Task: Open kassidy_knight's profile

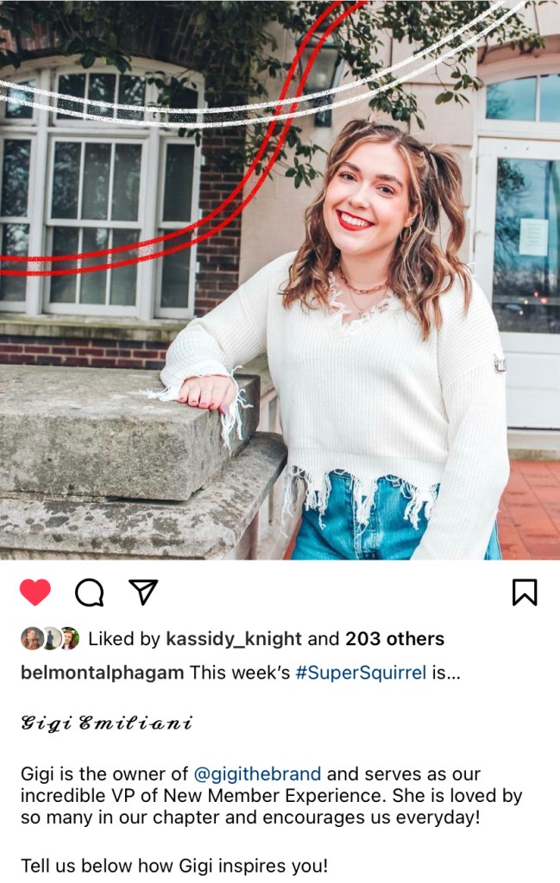Action: (x=234, y=639)
